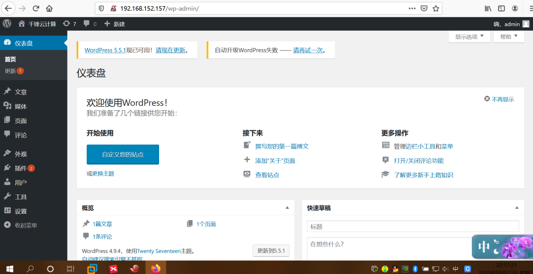533x274 pixels.
Task: Click the 请再试一次 link
Action: coord(308,50)
